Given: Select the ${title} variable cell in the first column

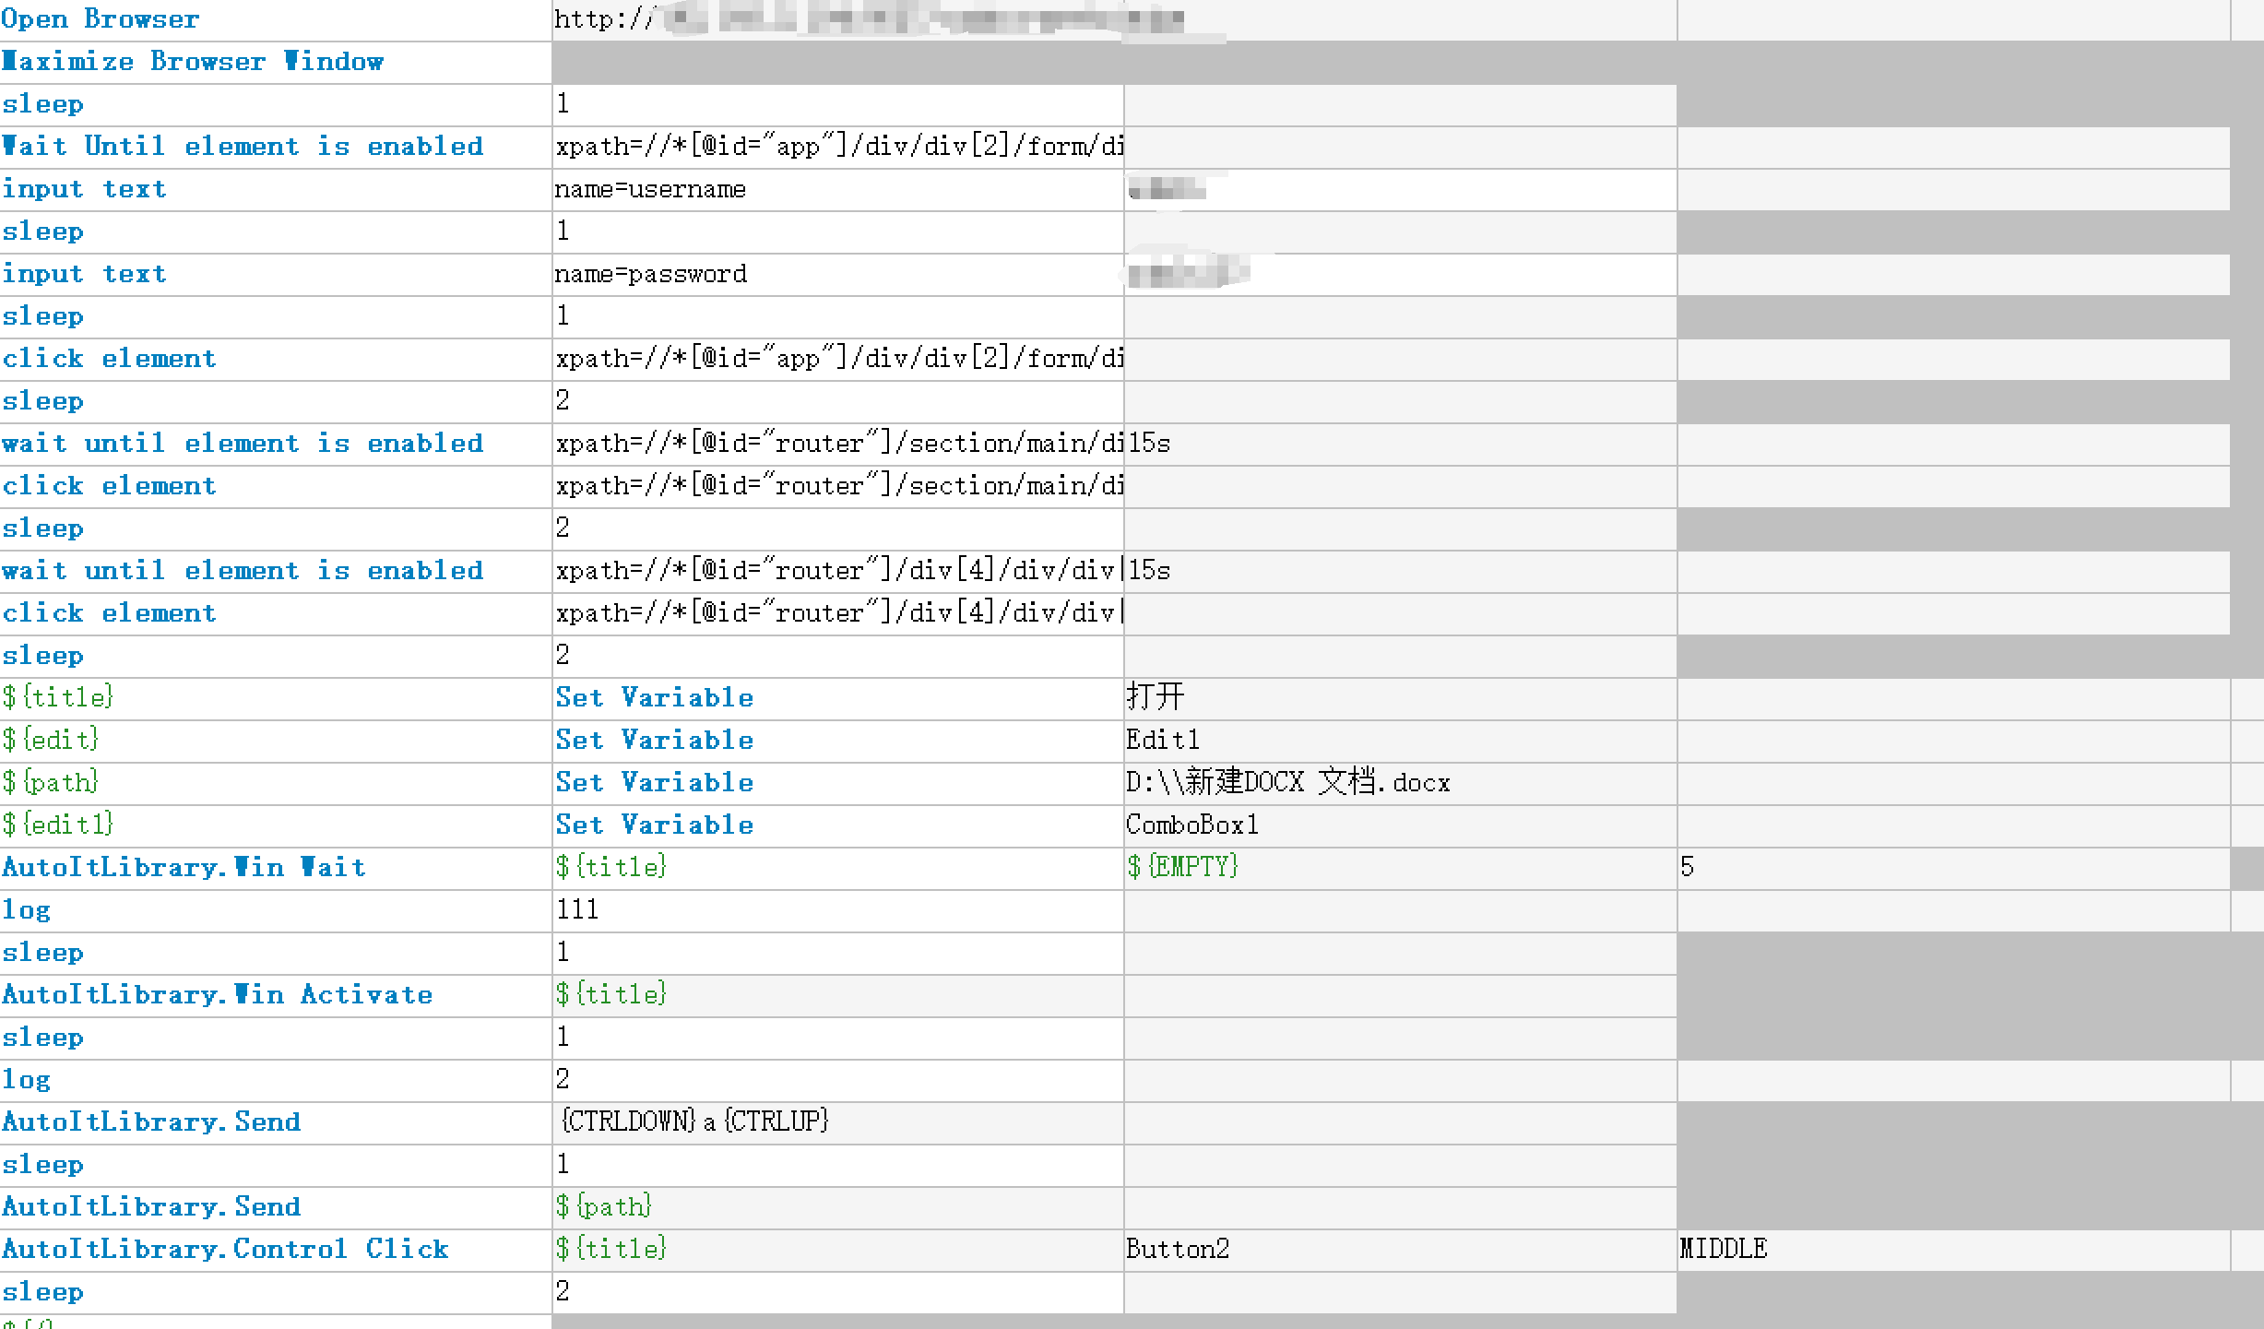Looking at the screenshot, I should pyautogui.click(x=57, y=697).
